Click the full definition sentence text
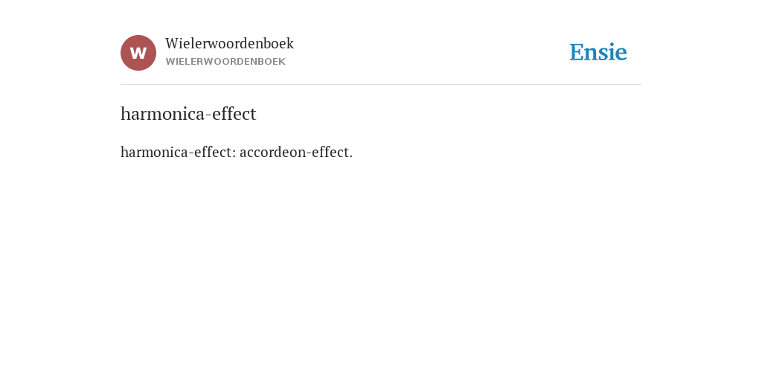The height and width of the screenshot is (381, 762). [237, 152]
